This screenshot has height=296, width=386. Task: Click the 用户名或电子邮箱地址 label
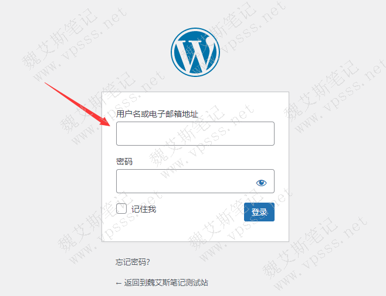(157, 114)
